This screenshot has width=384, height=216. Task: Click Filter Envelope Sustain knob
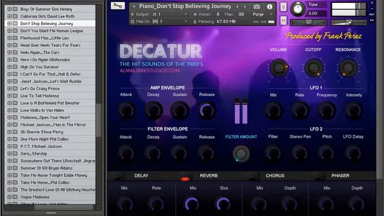pos(180,154)
